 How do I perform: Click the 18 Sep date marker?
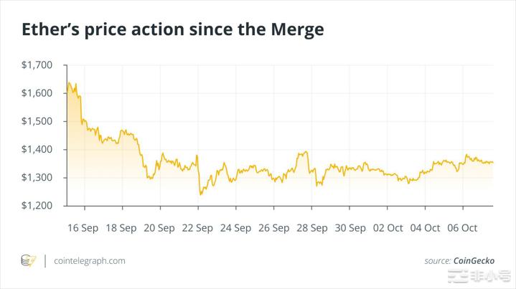(x=120, y=228)
